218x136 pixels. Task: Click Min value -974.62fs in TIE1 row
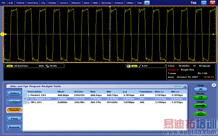(112, 102)
